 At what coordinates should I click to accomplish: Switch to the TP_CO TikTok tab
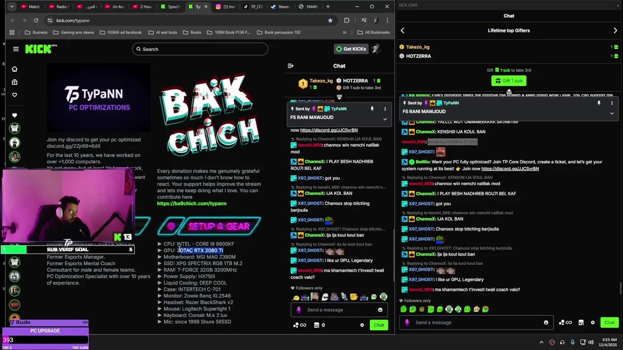[253, 7]
